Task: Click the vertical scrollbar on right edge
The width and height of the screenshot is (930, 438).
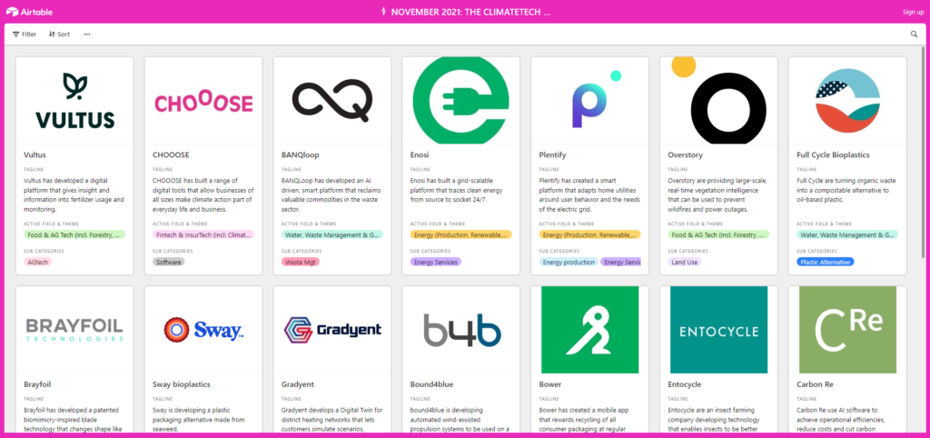Action: 923,154
